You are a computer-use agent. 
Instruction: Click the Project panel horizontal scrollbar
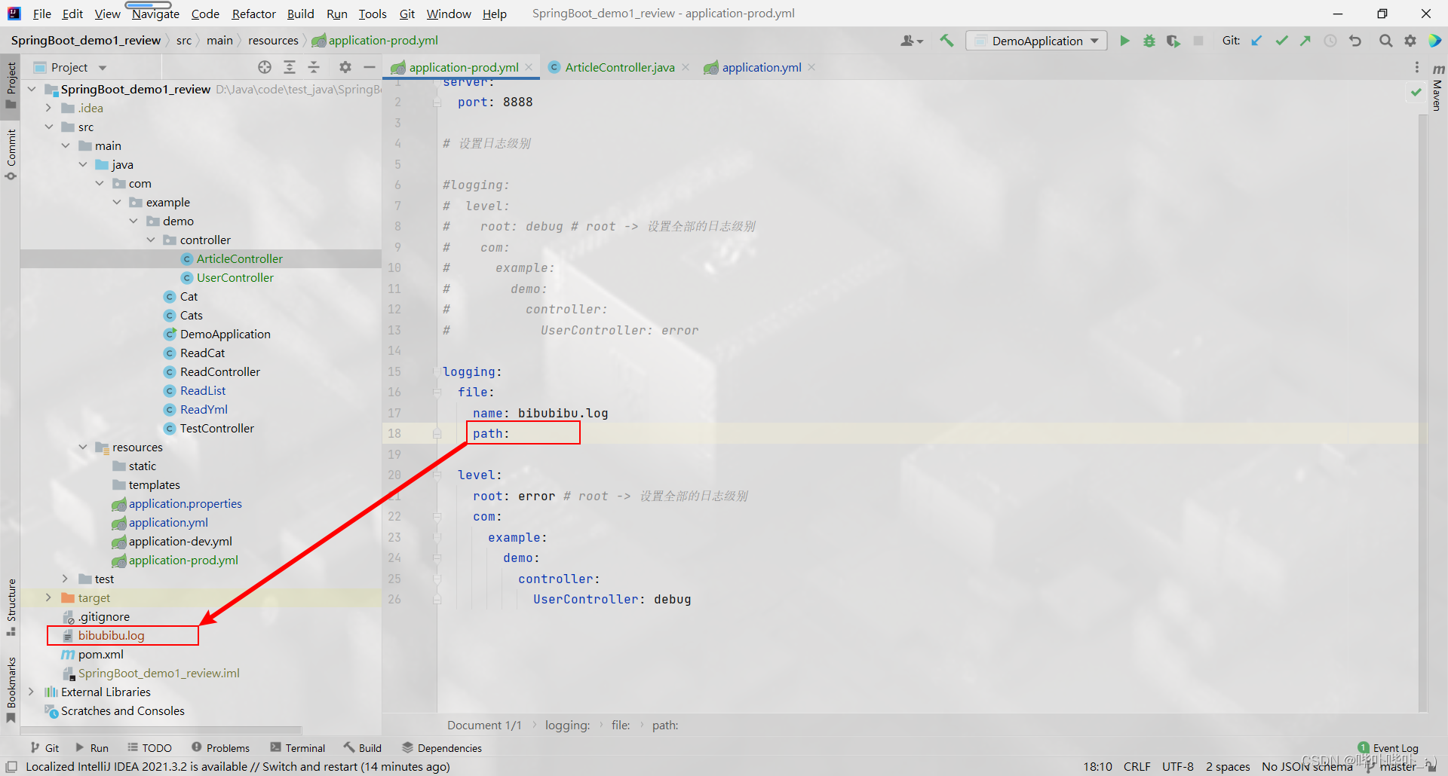click(x=161, y=730)
